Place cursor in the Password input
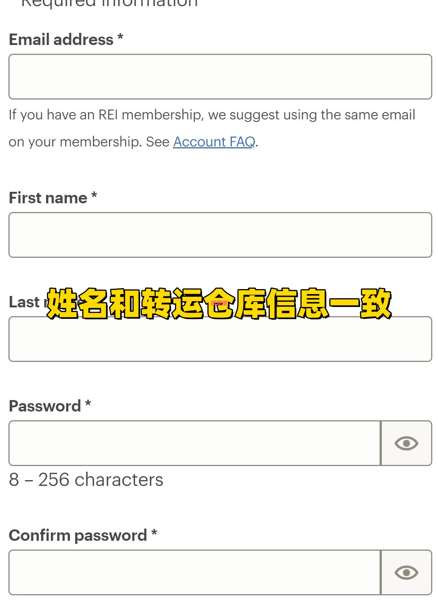This screenshot has height=606, width=438. 195,443
